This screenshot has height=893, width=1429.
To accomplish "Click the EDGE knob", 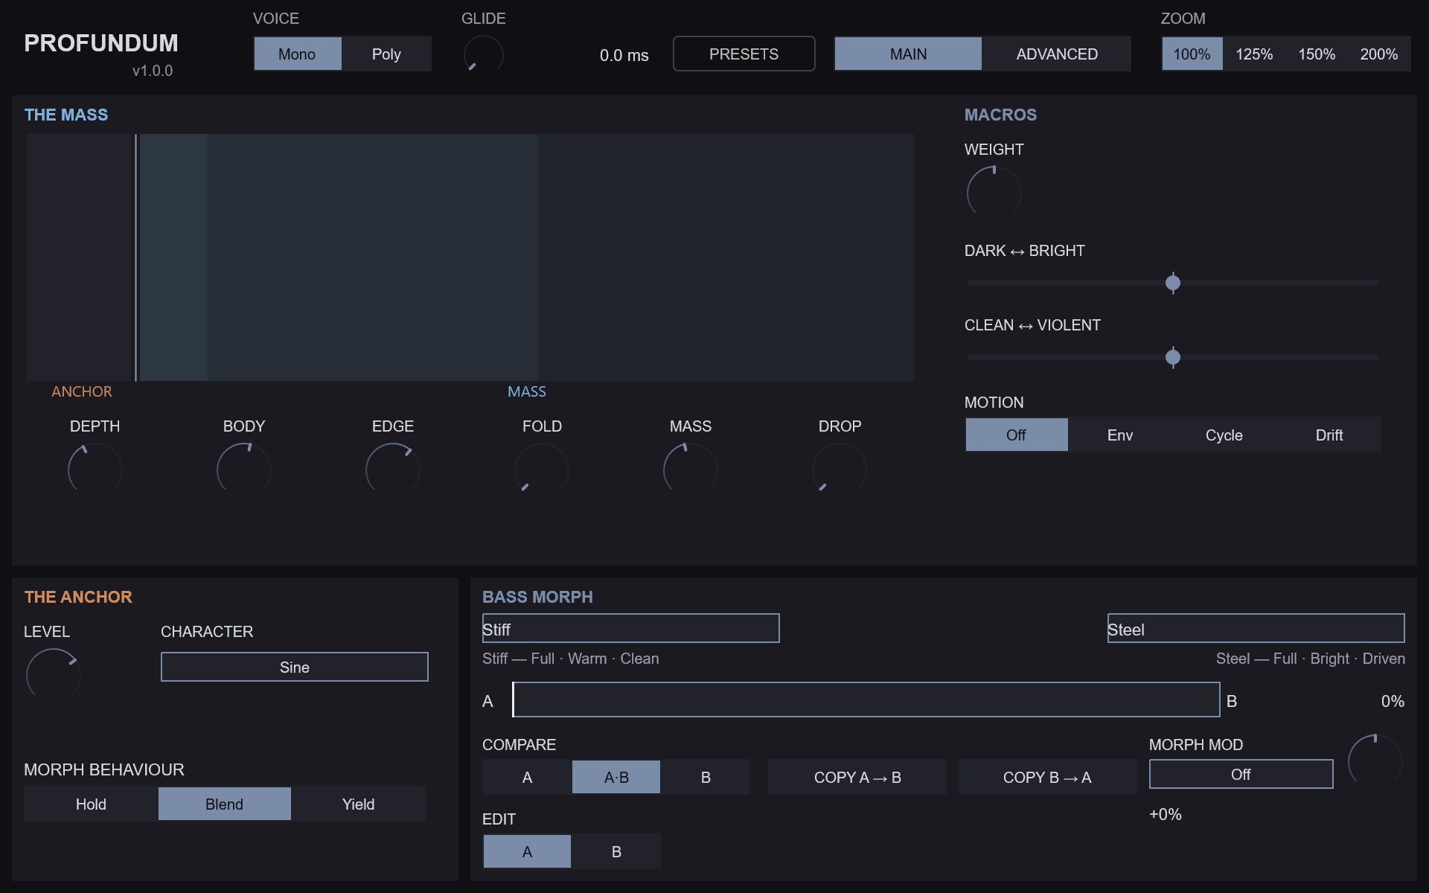I will coord(392,470).
